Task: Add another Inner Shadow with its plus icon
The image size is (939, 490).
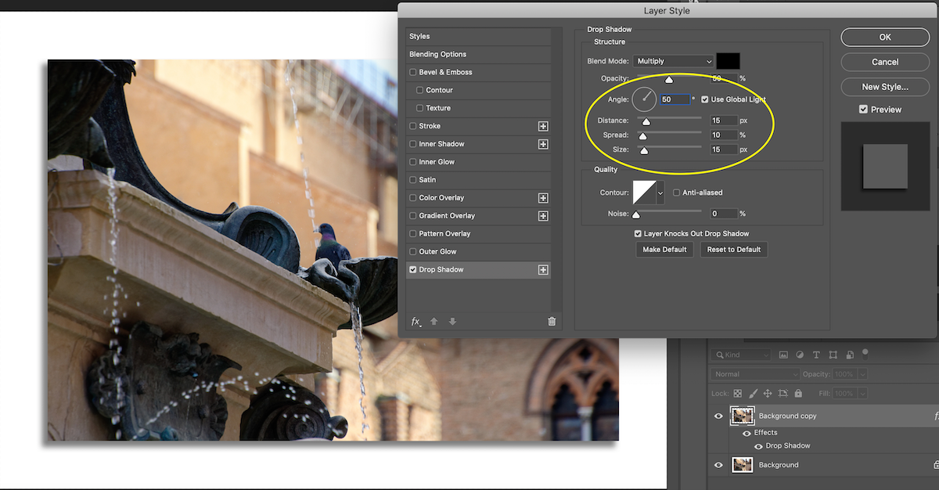Action: 543,144
